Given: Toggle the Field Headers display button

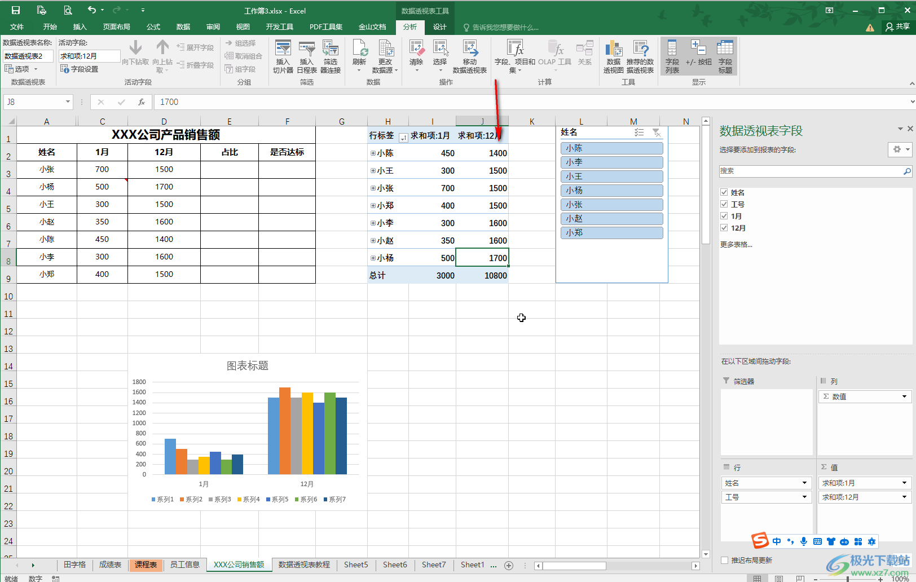Looking at the screenshot, I should [725, 56].
